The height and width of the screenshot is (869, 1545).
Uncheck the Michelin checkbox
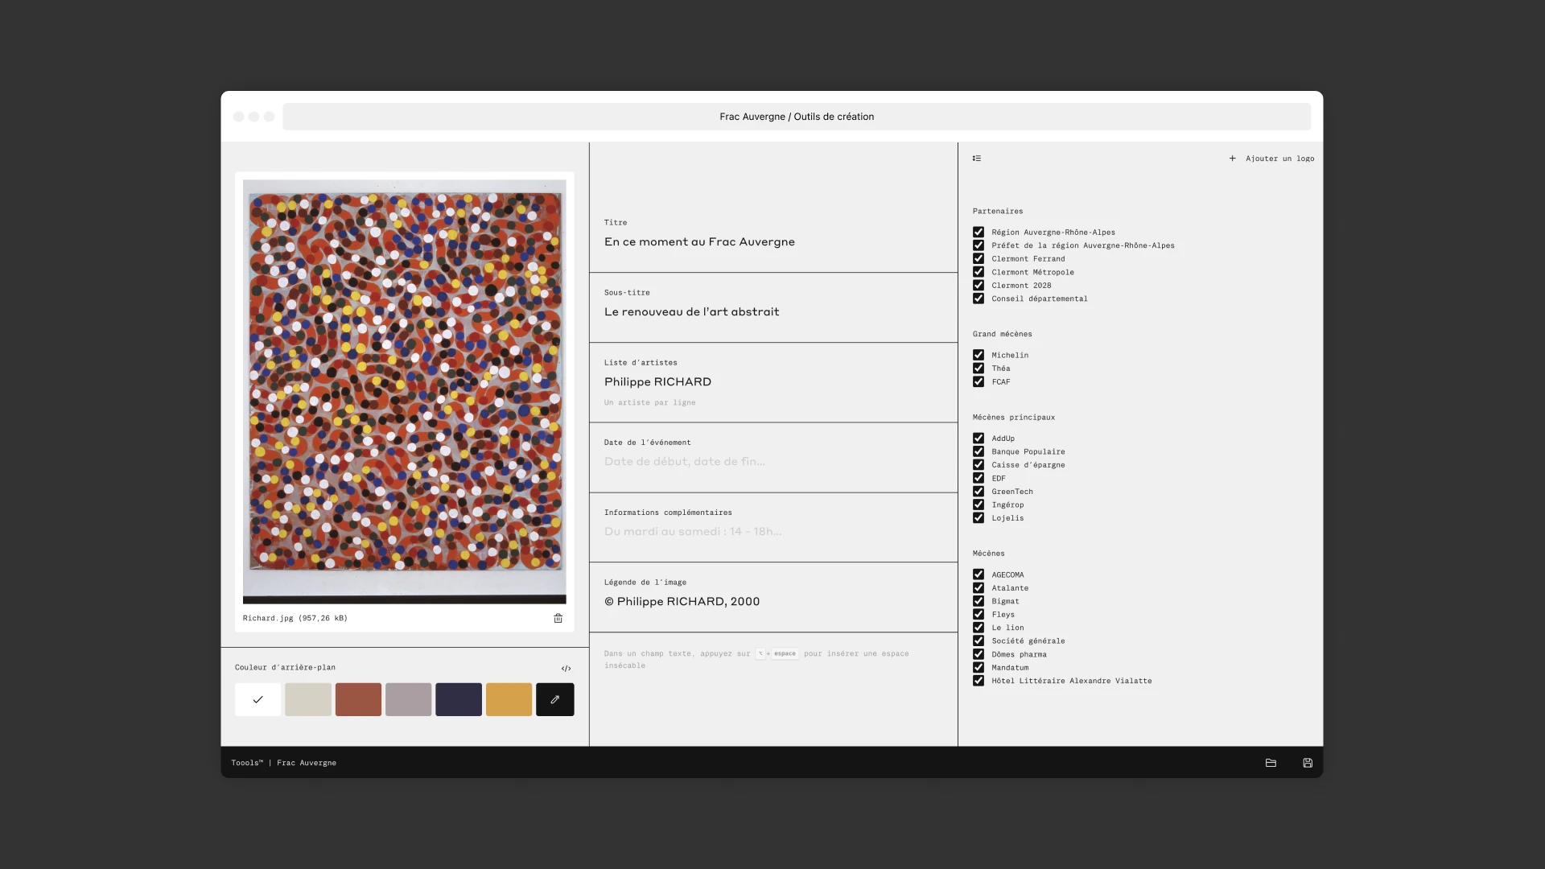(978, 355)
